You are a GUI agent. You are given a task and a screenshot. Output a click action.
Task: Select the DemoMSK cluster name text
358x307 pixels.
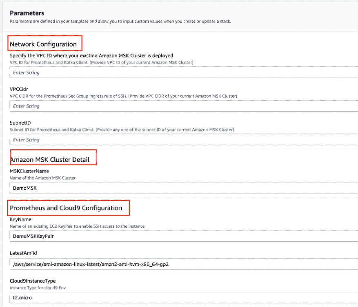click(x=23, y=188)
